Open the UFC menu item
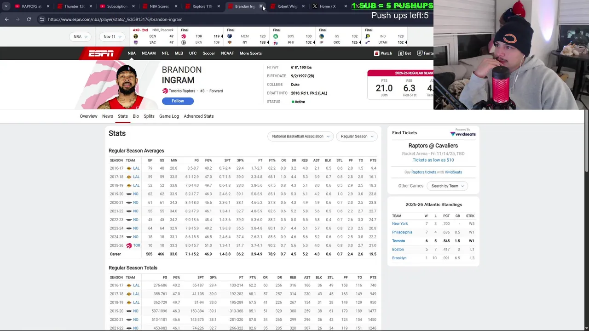The image size is (589, 331). click(193, 53)
